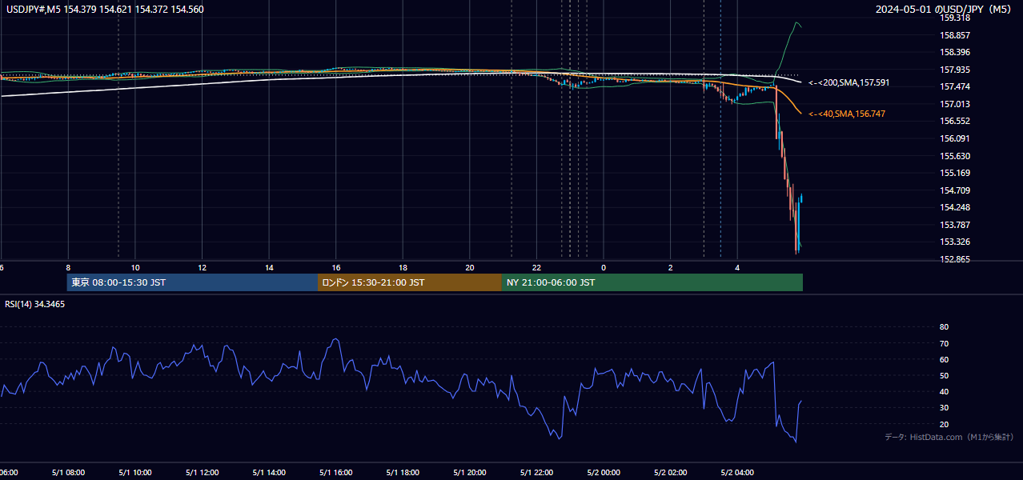
Task: Click the 5/1 20:00 date label
Action: pyautogui.click(x=470, y=473)
